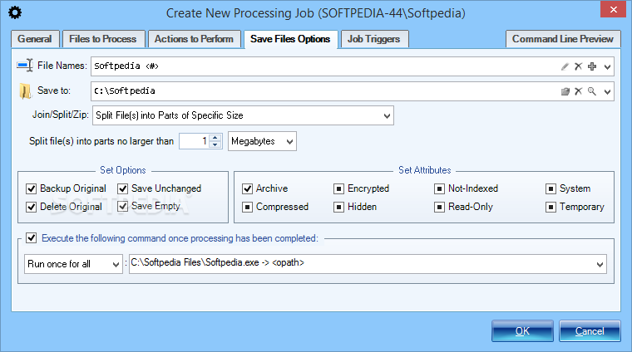The height and width of the screenshot is (352, 632).
Task: Clear File Names field with X icon
Action: pyautogui.click(x=579, y=66)
